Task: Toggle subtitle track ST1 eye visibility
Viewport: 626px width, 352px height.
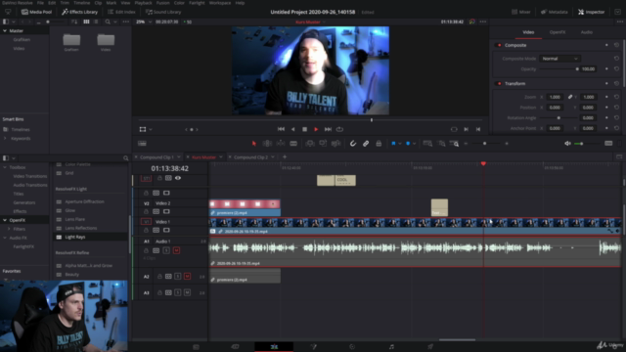Action: point(178,178)
